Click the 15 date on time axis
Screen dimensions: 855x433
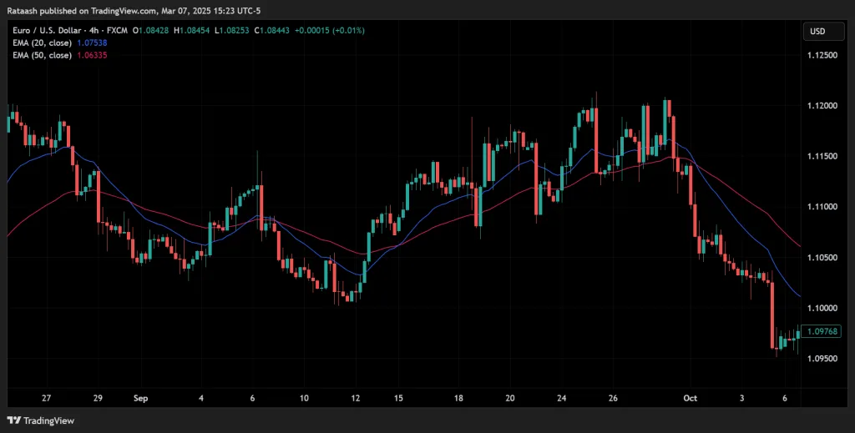(400, 399)
